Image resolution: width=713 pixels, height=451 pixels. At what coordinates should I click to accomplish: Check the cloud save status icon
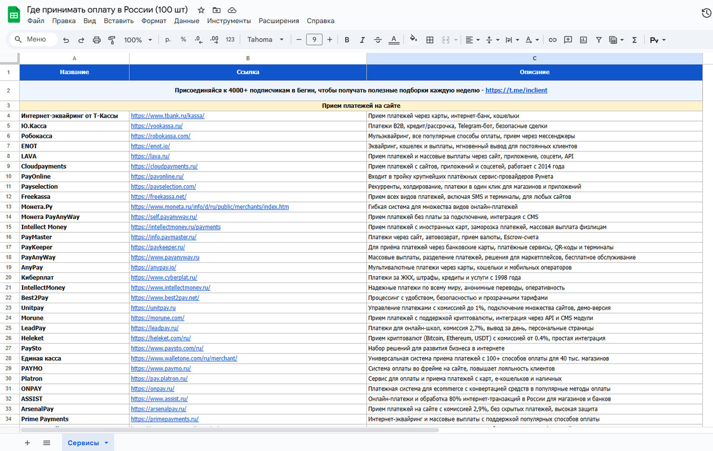(x=232, y=10)
